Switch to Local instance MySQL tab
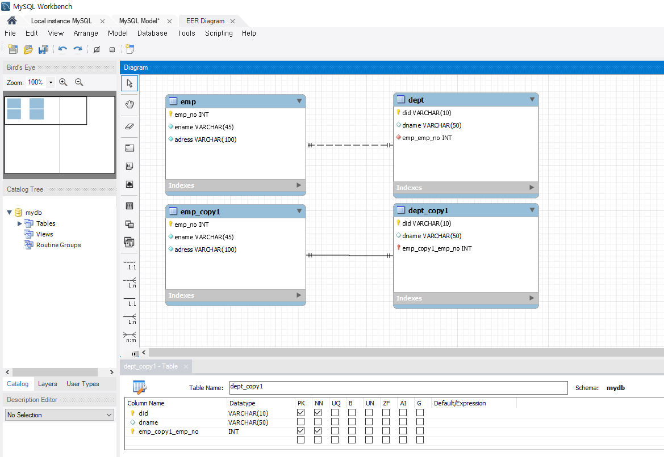 point(61,21)
